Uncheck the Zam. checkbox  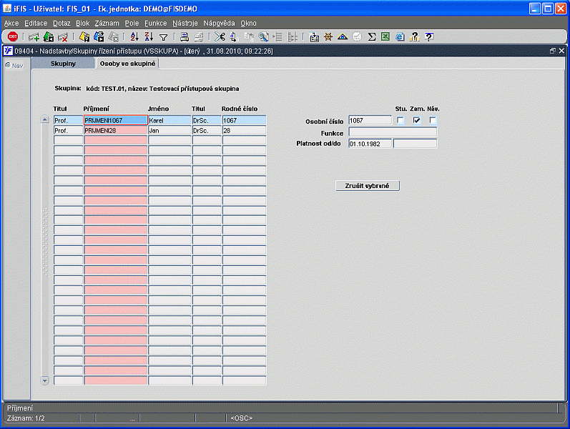point(417,120)
